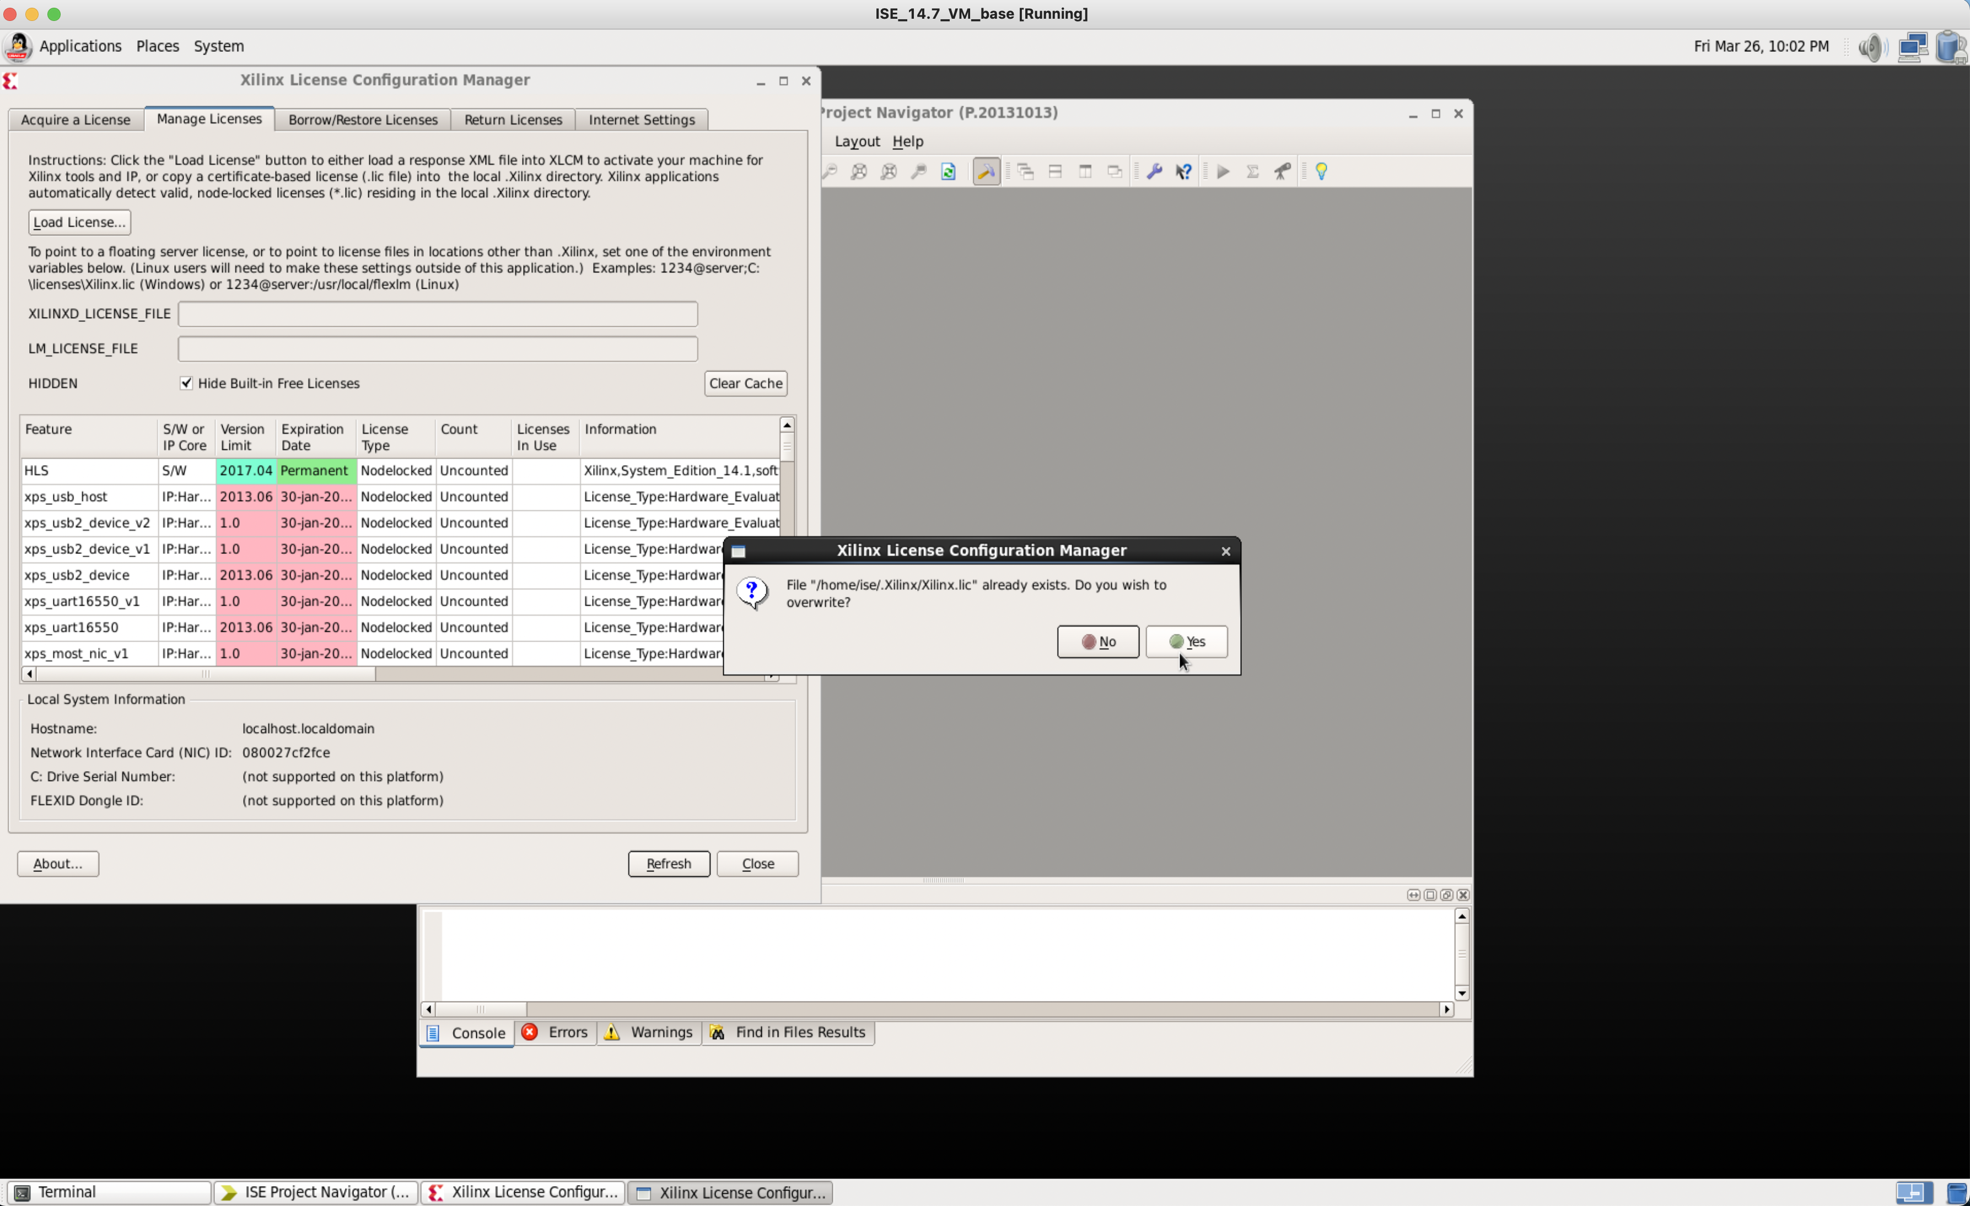Screen dimensions: 1970x1206
Task: Select the xps_usb_host feature row
Action: point(400,497)
